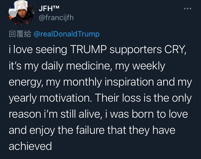The height and width of the screenshot is (159, 201).
Task: Click the JFH profile avatar picture
Action: pos(21,13)
